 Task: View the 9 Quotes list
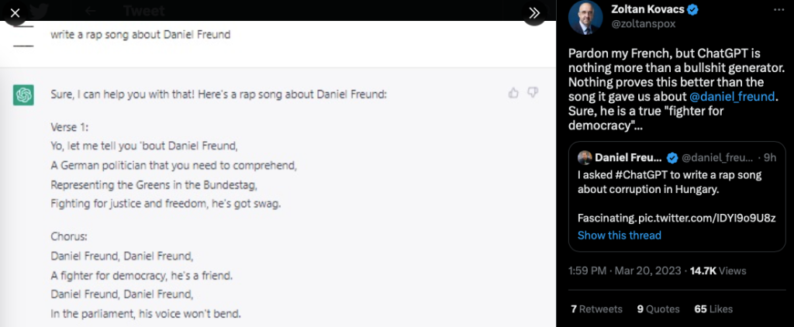click(658, 308)
